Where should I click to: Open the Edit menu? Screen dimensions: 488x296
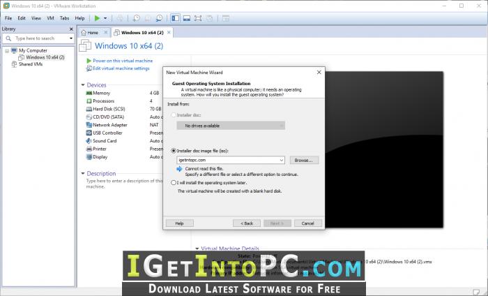pos(22,18)
